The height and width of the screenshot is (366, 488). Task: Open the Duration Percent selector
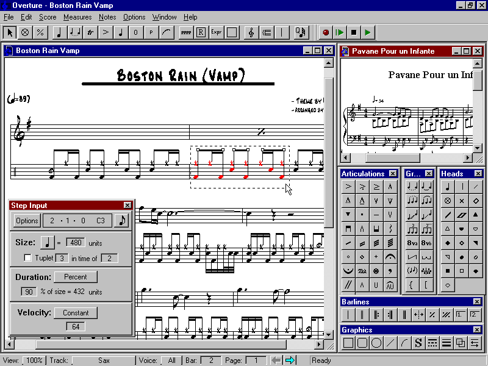point(76,276)
